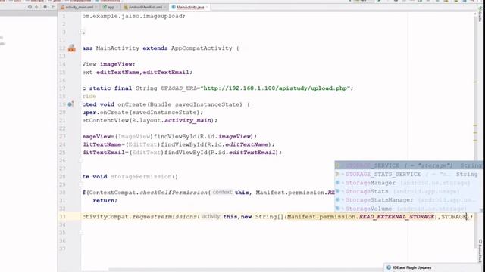Click 'storagePermission()' method name
This screenshot has height=272, width=485.
(144, 176)
